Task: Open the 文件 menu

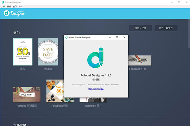Action: click(x=3, y=7)
